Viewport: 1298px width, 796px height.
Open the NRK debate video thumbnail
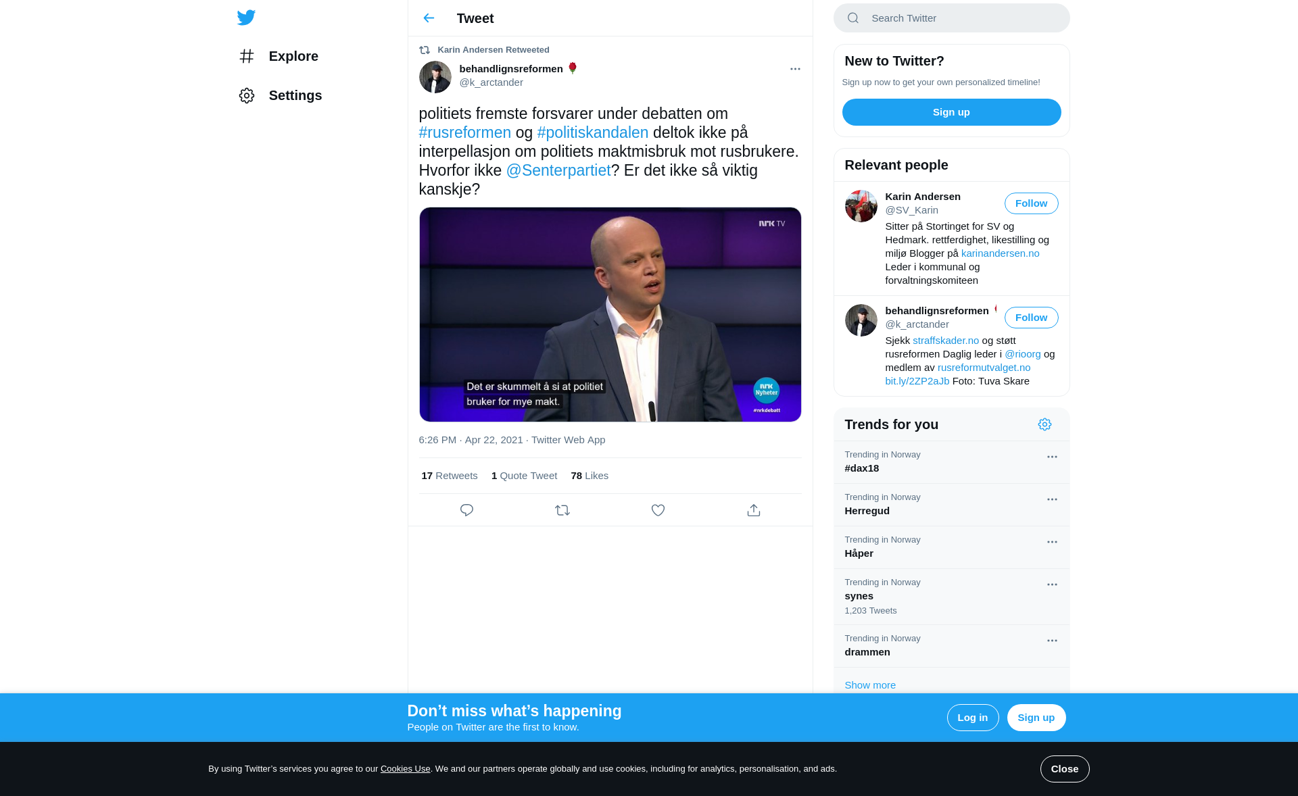click(x=610, y=314)
